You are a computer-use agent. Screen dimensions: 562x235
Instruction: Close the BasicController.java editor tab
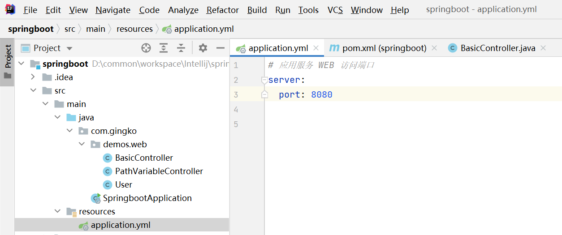pos(543,48)
